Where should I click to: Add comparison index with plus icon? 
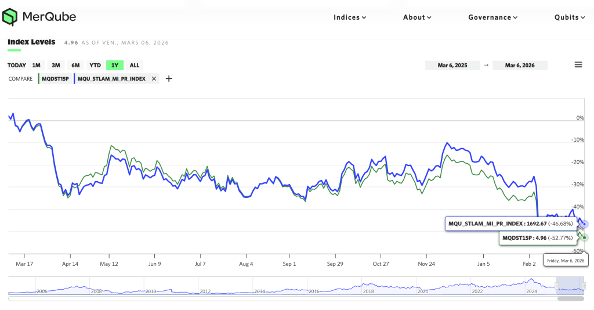169,79
